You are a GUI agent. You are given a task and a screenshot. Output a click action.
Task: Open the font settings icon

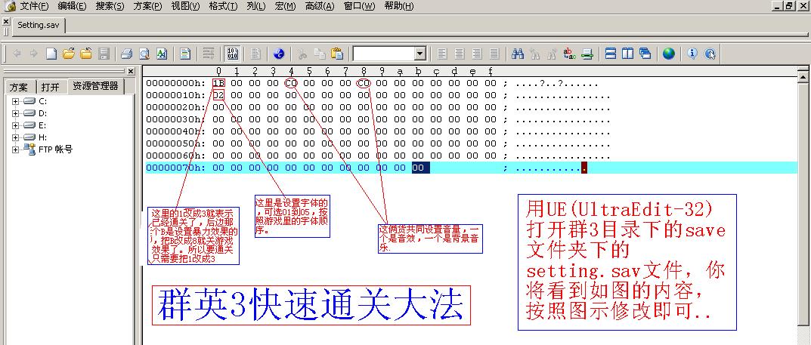[x=162, y=54]
